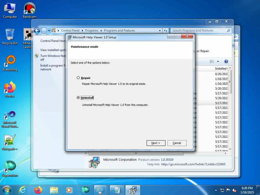Screen dimensions: 260x195
Task: Open the Recycle Bin icon
Action: click(10, 37)
